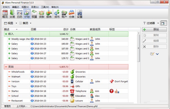Open the 概况 overview toolbar icon

point(5,14)
